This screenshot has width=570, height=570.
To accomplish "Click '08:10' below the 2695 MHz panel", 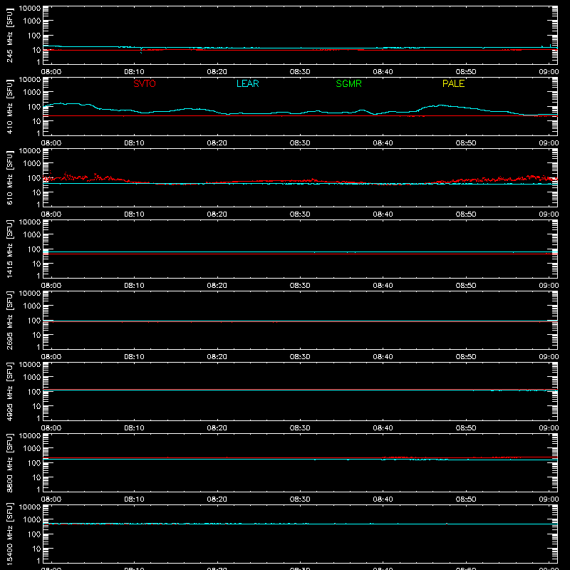I will point(134,357).
